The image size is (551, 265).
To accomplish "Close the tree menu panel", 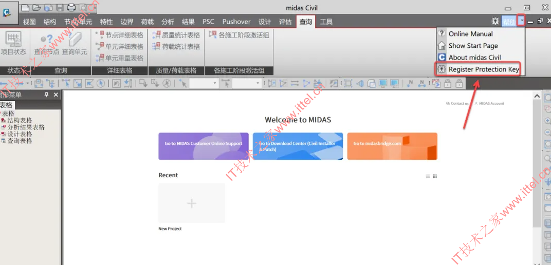I will 56,95.
